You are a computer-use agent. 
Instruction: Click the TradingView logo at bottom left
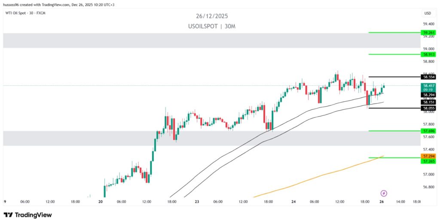coord(27,215)
